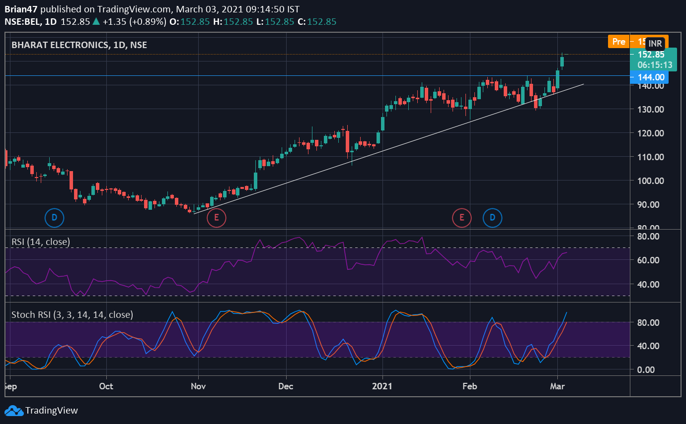
Task: Click the 140.00 price axis label
Action: tap(651, 86)
